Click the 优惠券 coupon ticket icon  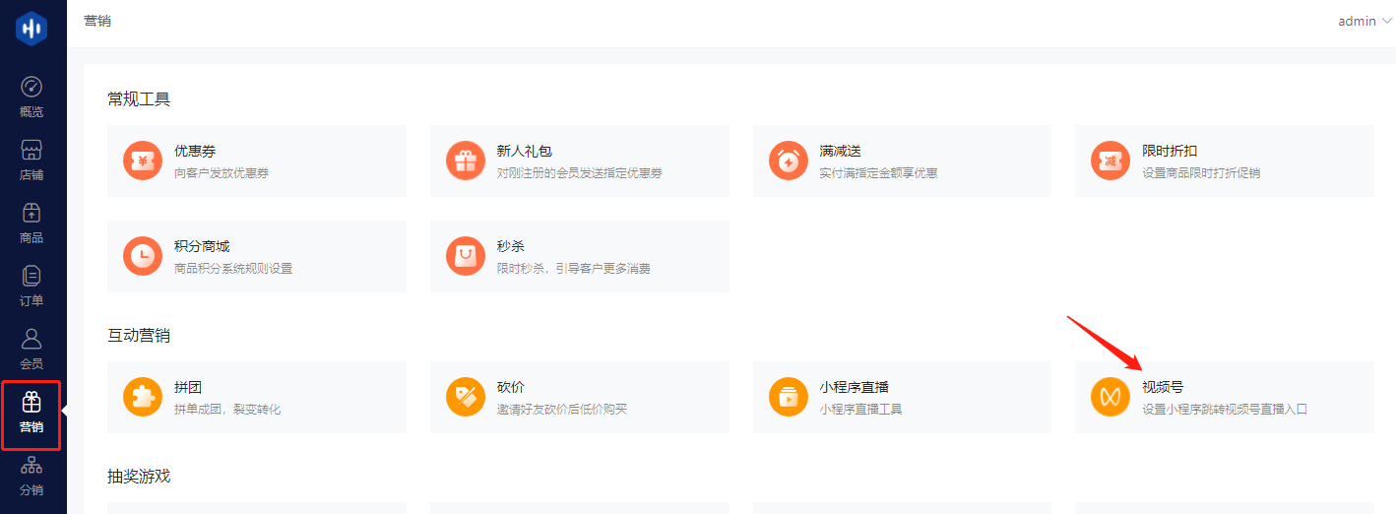pos(143,161)
